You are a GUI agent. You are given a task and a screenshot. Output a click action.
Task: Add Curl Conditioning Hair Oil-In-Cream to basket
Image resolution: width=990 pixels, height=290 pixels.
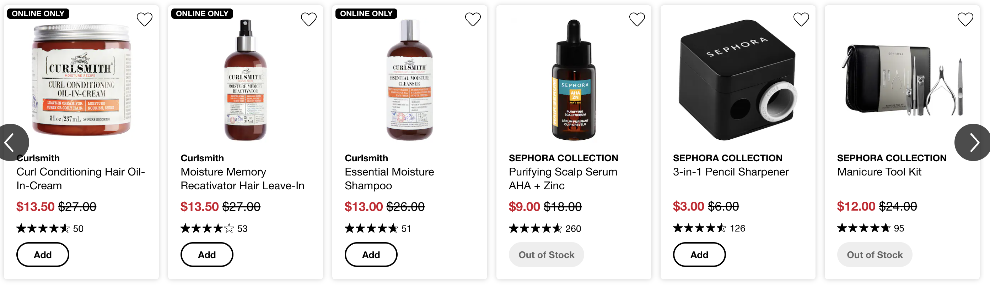click(x=43, y=255)
